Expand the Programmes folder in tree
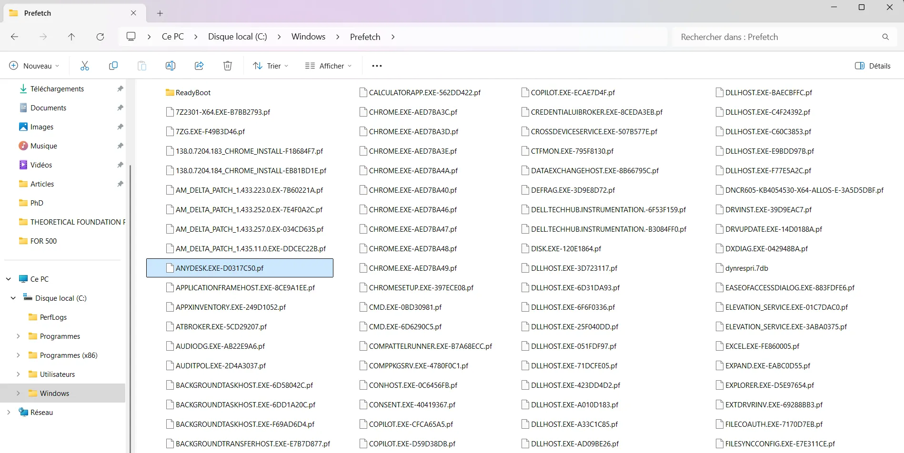904x453 pixels. pyautogui.click(x=18, y=336)
